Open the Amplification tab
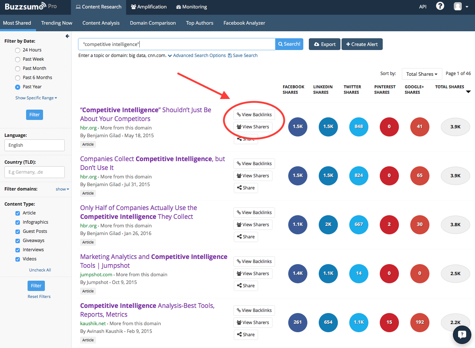 [149, 7]
